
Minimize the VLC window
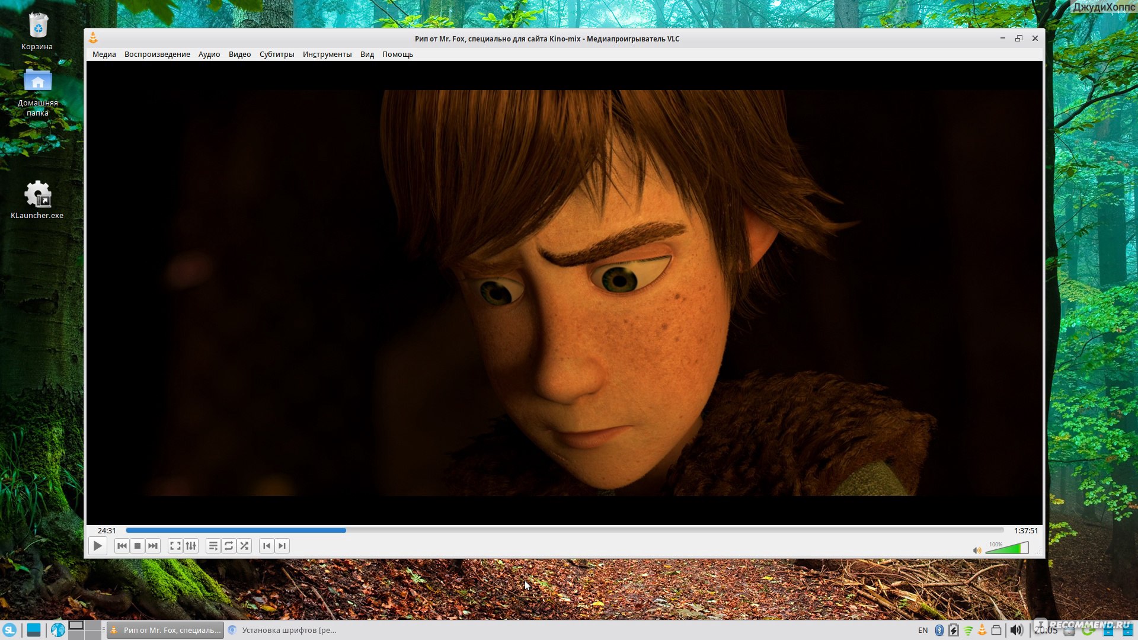1003,39
